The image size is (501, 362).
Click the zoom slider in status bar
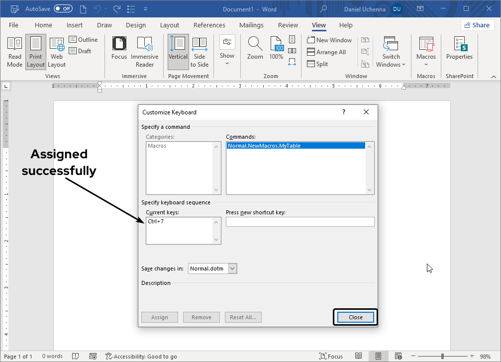point(442,357)
